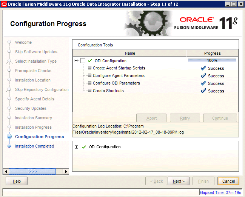Click the disabled Back button
The height and width of the screenshot is (197, 245).
pyautogui.click(x=156, y=181)
